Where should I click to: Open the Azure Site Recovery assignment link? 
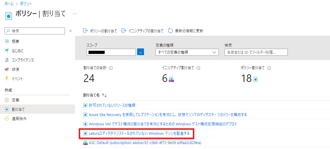(x=168, y=114)
